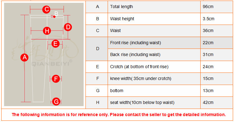Select the 96cm total length value

[208, 7]
